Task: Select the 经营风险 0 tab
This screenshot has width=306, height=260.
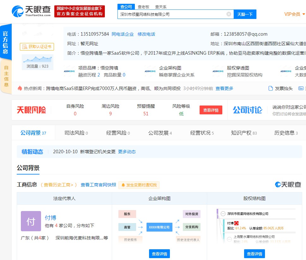Action: 118,133
